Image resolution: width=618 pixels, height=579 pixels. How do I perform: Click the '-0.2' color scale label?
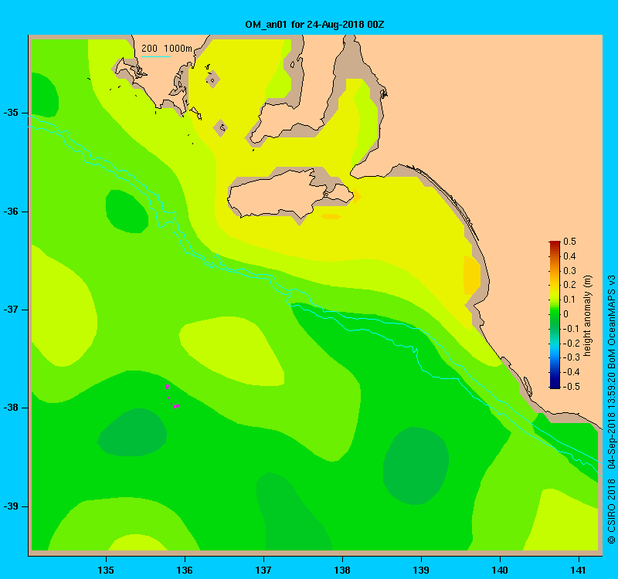click(571, 343)
